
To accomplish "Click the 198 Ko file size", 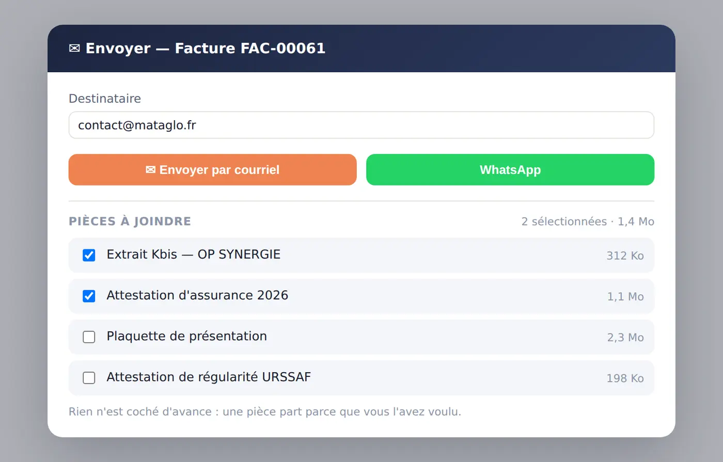I will (625, 378).
